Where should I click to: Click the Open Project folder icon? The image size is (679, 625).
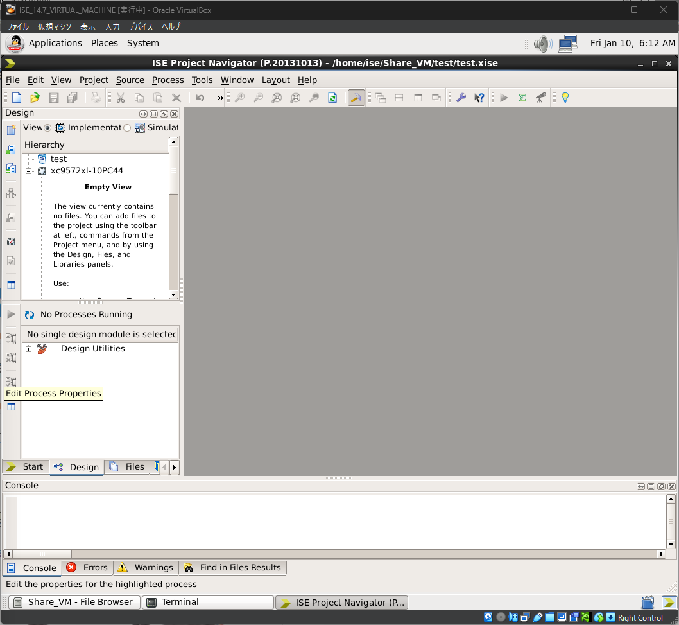tap(35, 98)
